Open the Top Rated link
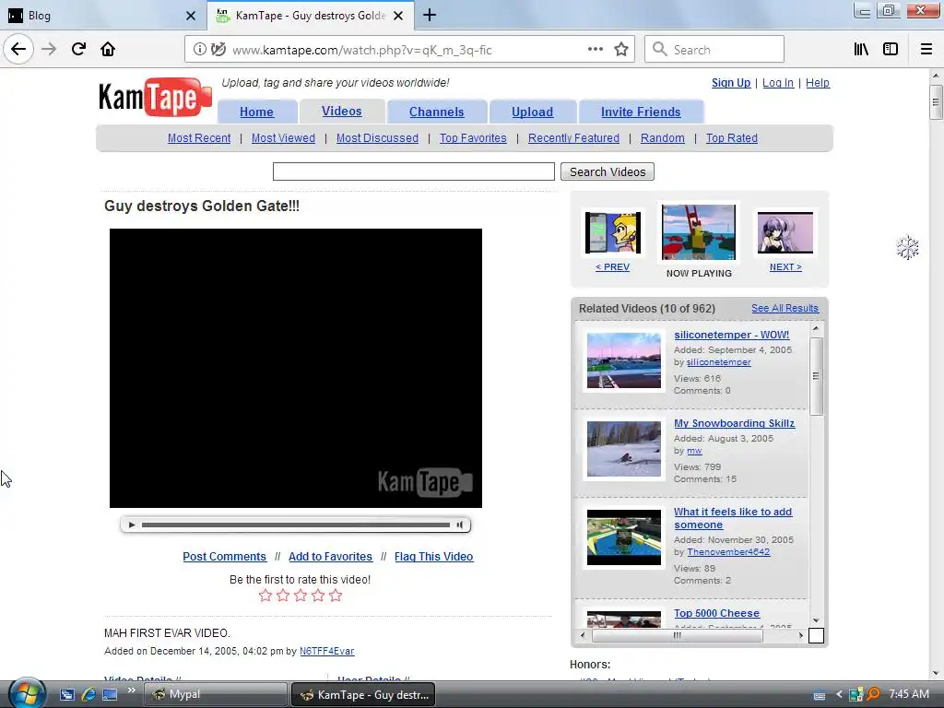Image resolution: width=944 pixels, height=708 pixels. (731, 138)
